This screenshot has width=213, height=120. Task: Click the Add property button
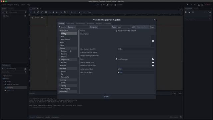133,27
